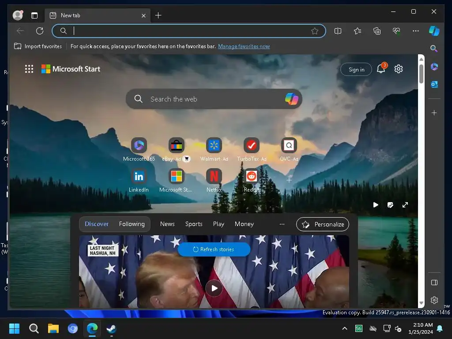Open page settings gear
Image resolution: width=452 pixels, height=339 pixels.
point(399,69)
